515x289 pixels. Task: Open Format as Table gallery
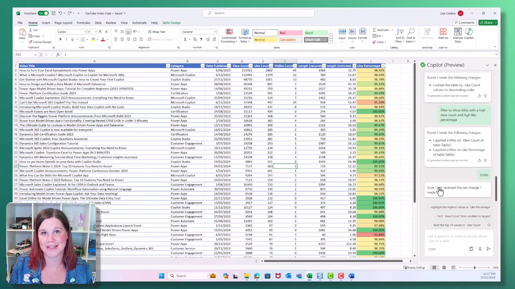pyautogui.click(x=245, y=36)
